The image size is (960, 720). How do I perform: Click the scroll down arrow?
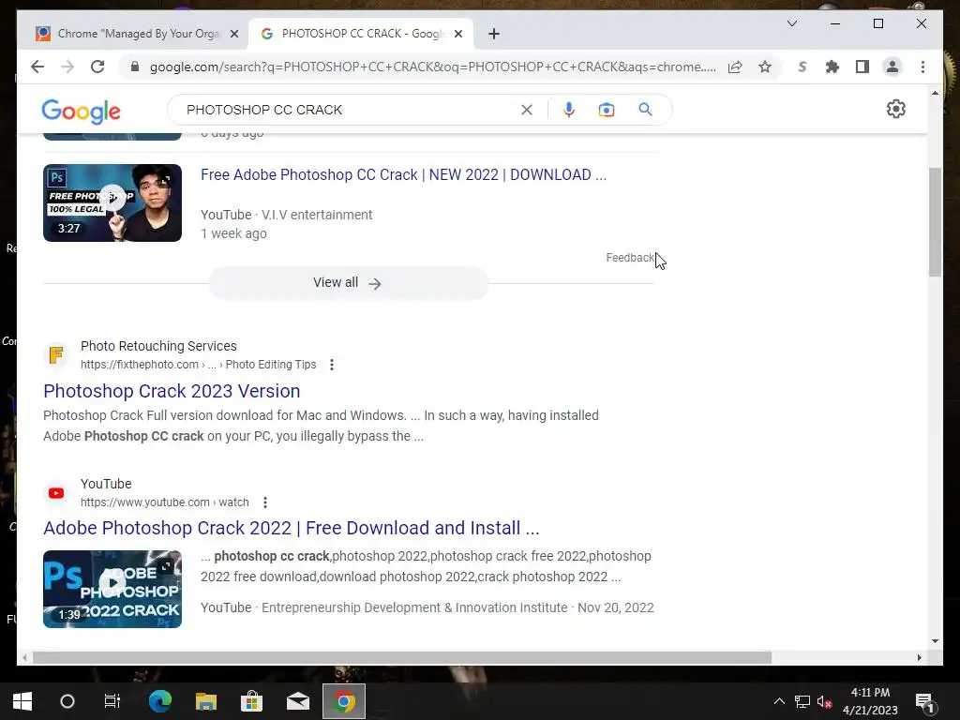pyautogui.click(x=935, y=641)
